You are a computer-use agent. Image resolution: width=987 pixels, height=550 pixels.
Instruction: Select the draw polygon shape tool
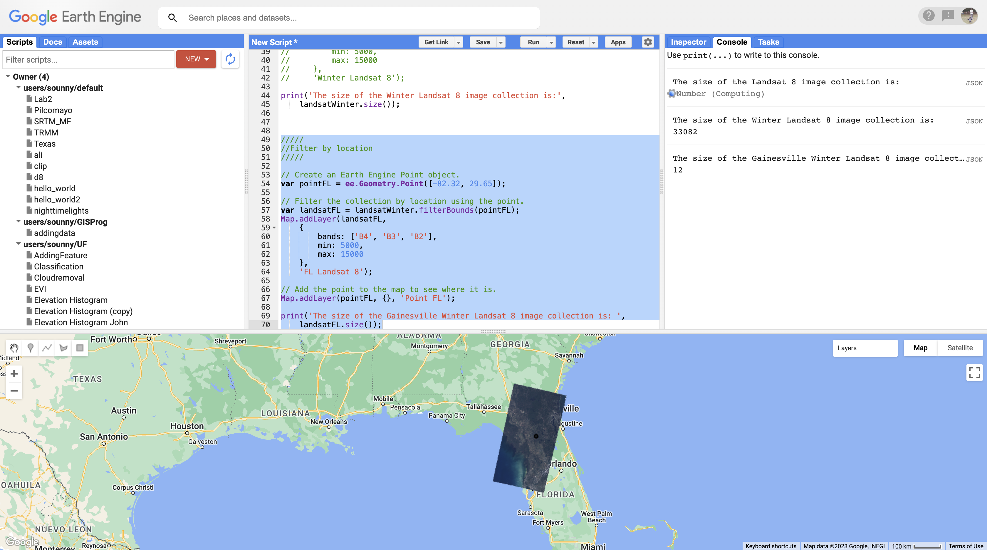click(x=64, y=348)
